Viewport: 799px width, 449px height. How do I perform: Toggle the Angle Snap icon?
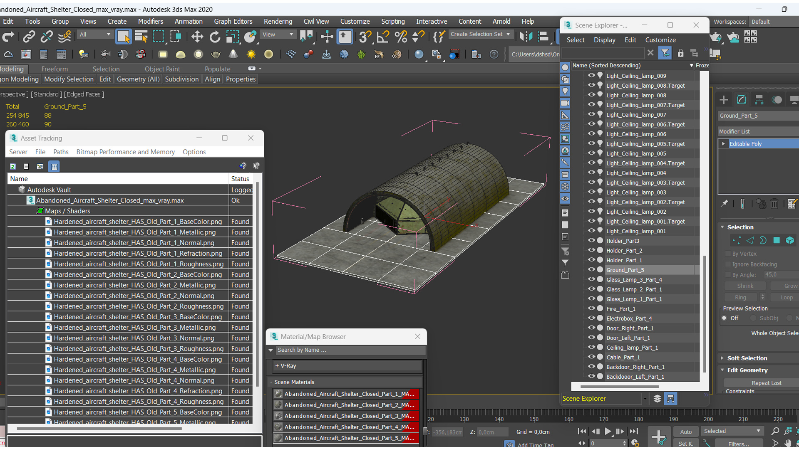(x=383, y=37)
